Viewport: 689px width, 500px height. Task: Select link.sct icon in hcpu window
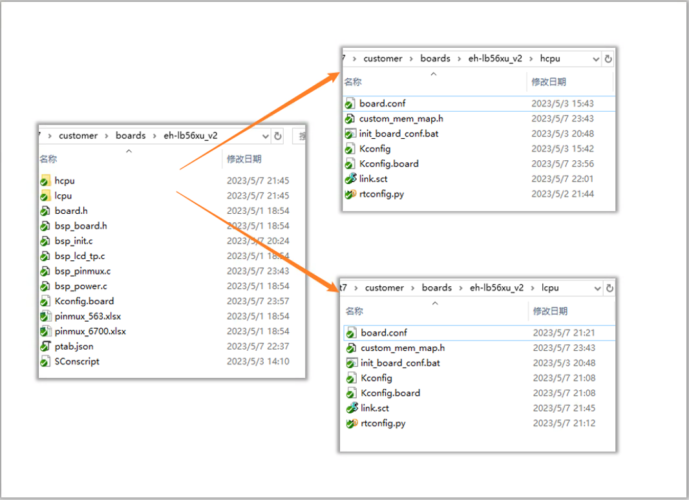350,178
